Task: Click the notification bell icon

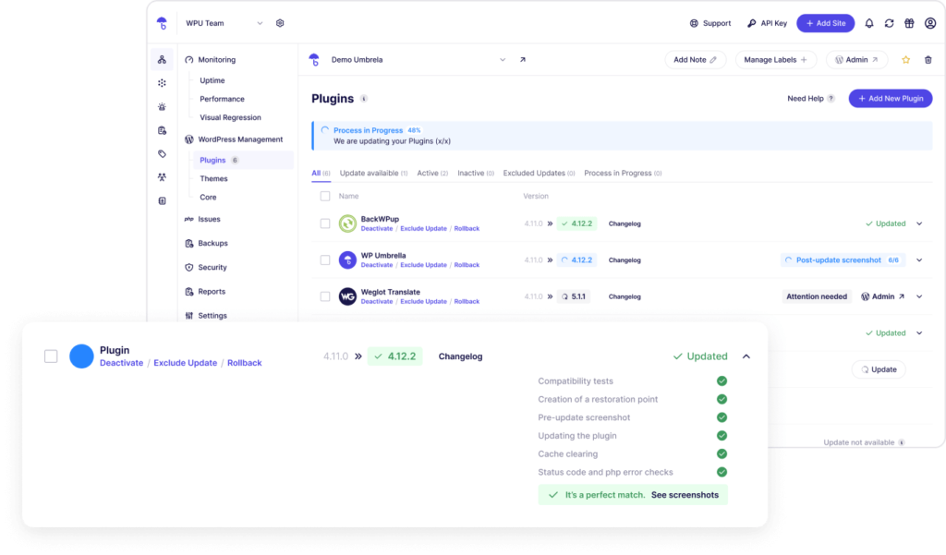Action: click(x=868, y=23)
